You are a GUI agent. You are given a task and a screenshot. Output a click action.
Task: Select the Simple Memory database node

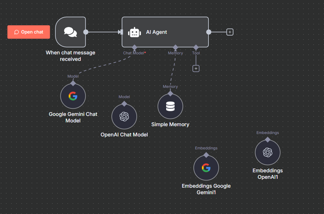(x=170, y=106)
